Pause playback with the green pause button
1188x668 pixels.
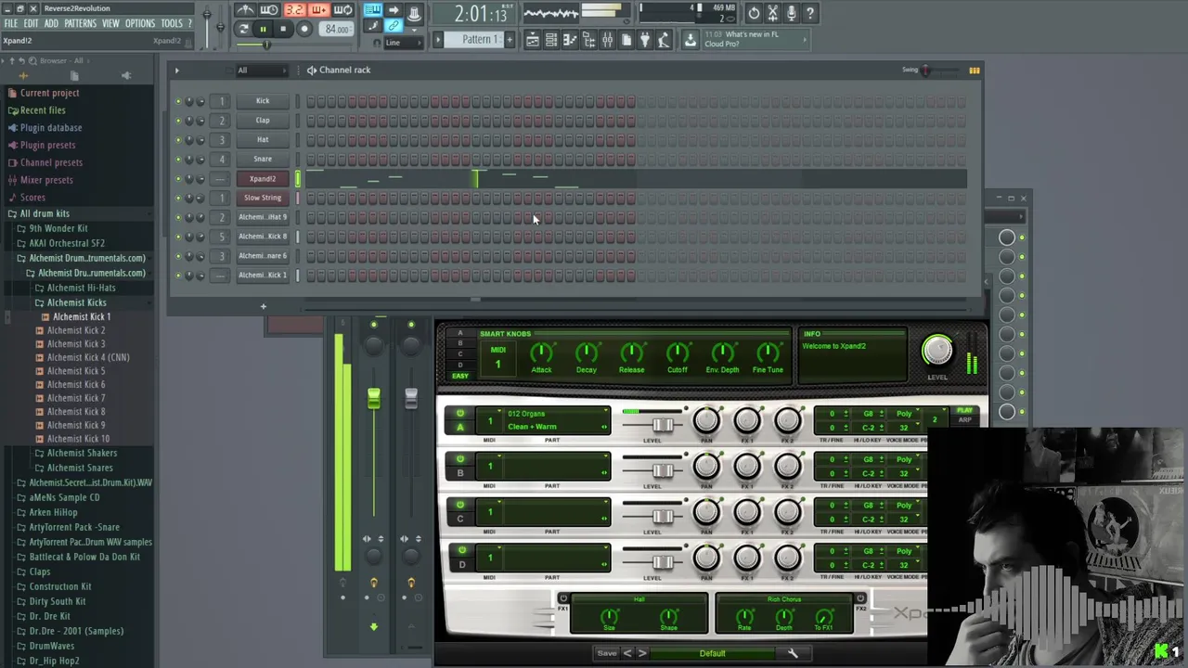(263, 29)
